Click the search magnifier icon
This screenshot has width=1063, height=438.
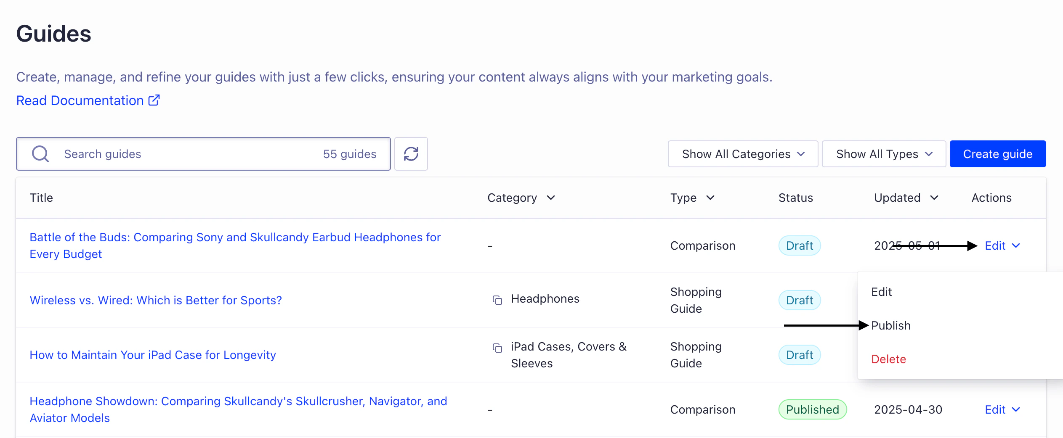[x=40, y=154]
